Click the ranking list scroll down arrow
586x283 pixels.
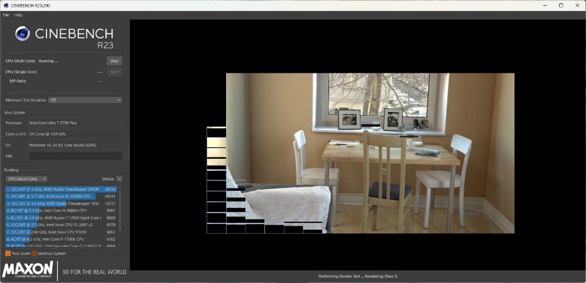(x=120, y=246)
